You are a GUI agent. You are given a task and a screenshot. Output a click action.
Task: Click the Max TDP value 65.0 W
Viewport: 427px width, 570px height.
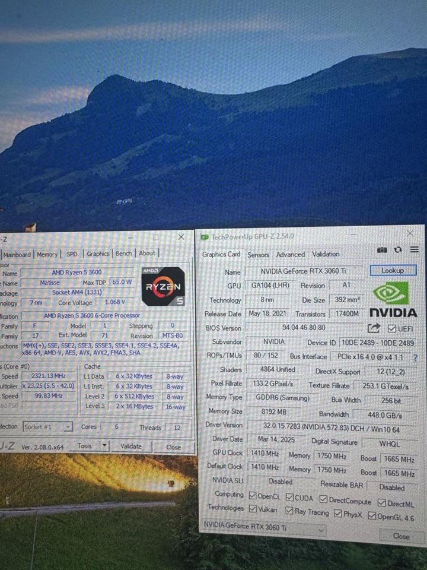point(122,281)
